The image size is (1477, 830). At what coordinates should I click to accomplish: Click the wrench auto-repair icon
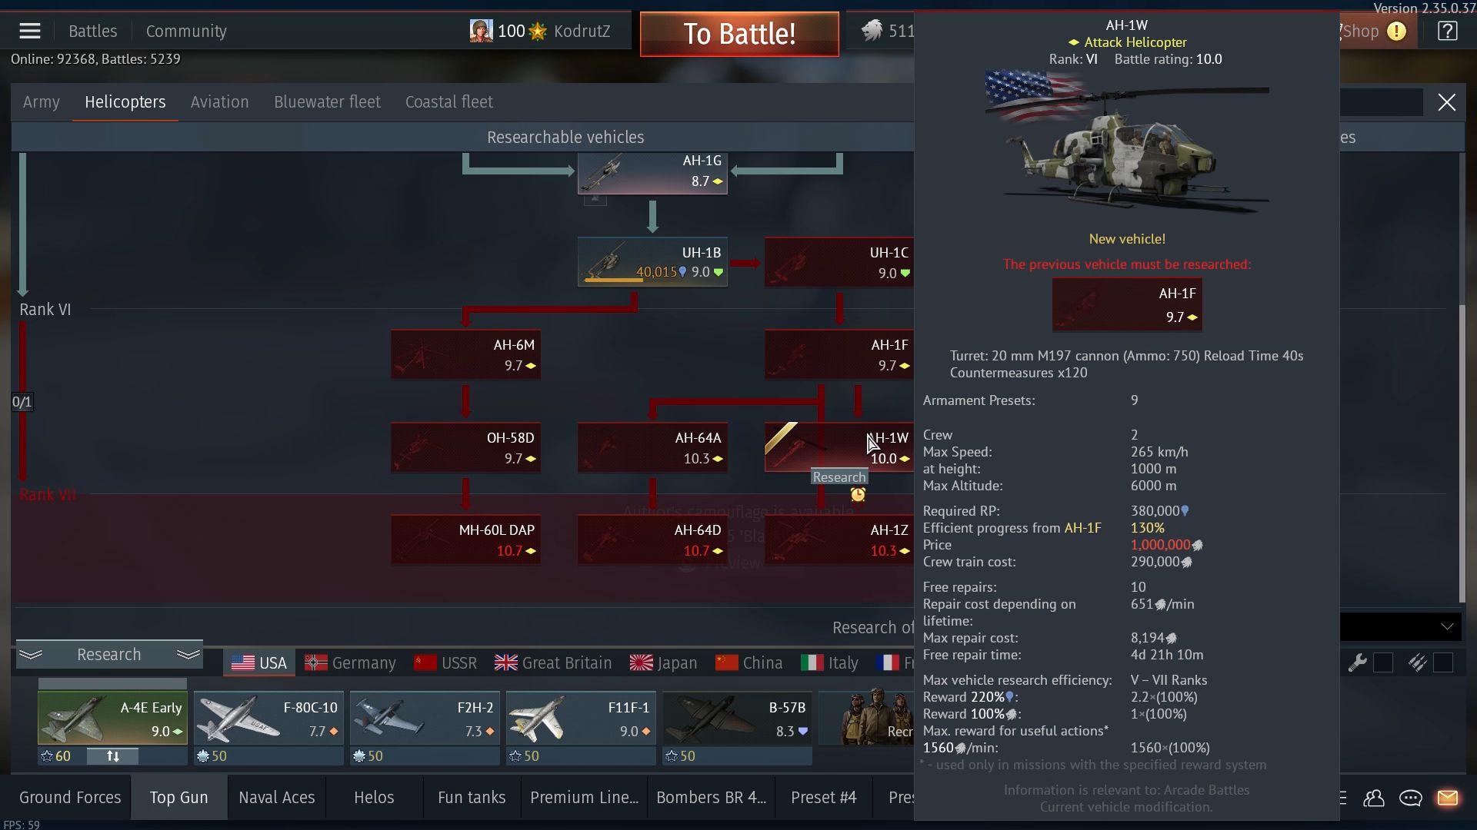click(1357, 662)
